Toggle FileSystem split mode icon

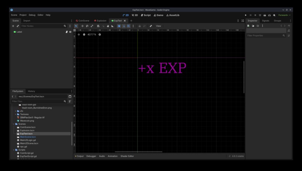(x=70, y=97)
